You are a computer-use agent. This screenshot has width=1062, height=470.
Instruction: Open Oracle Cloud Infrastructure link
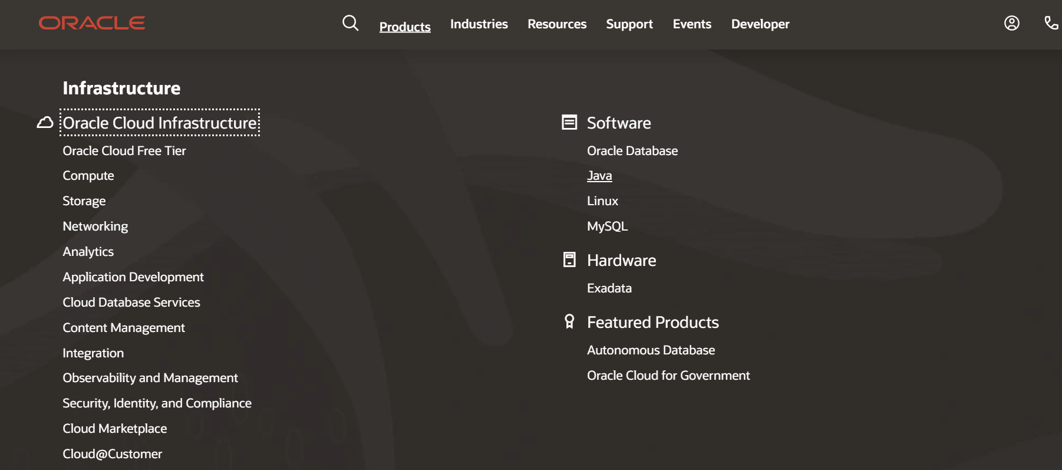[160, 123]
